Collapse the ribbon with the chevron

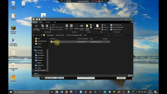point(130,22)
